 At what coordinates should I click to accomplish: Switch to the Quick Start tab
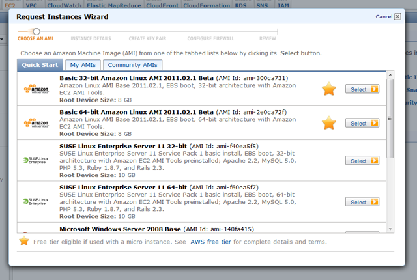click(x=40, y=65)
